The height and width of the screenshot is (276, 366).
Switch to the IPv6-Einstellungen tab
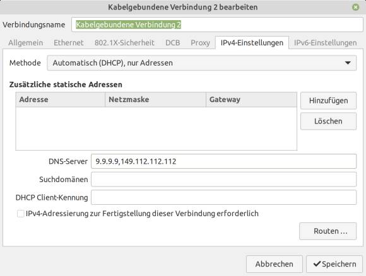(x=325, y=43)
